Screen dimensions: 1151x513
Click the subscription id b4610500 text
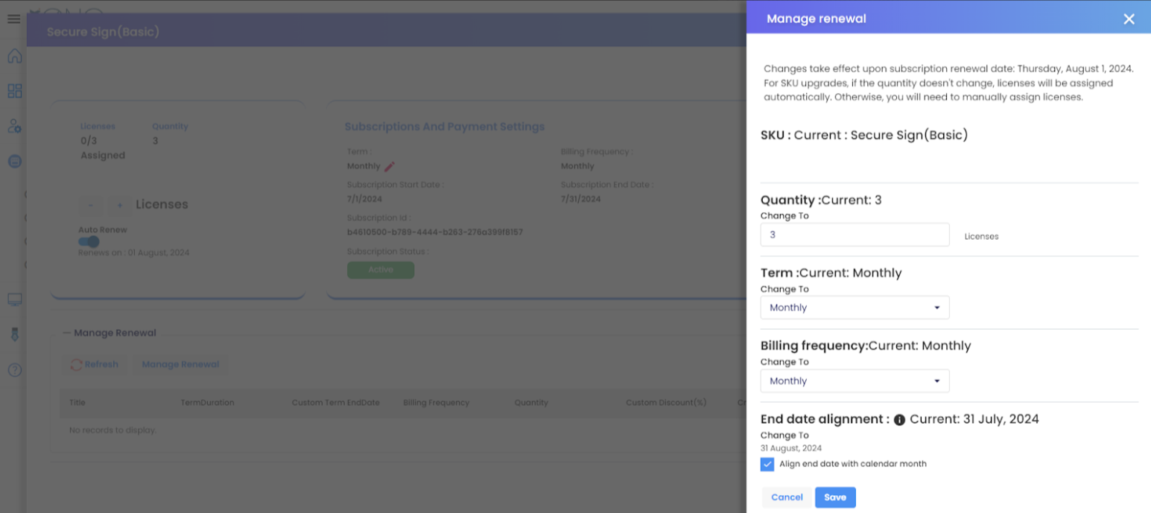tap(435, 232)
